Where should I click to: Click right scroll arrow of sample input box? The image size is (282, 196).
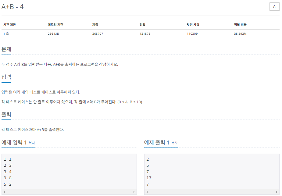point(134,192)
